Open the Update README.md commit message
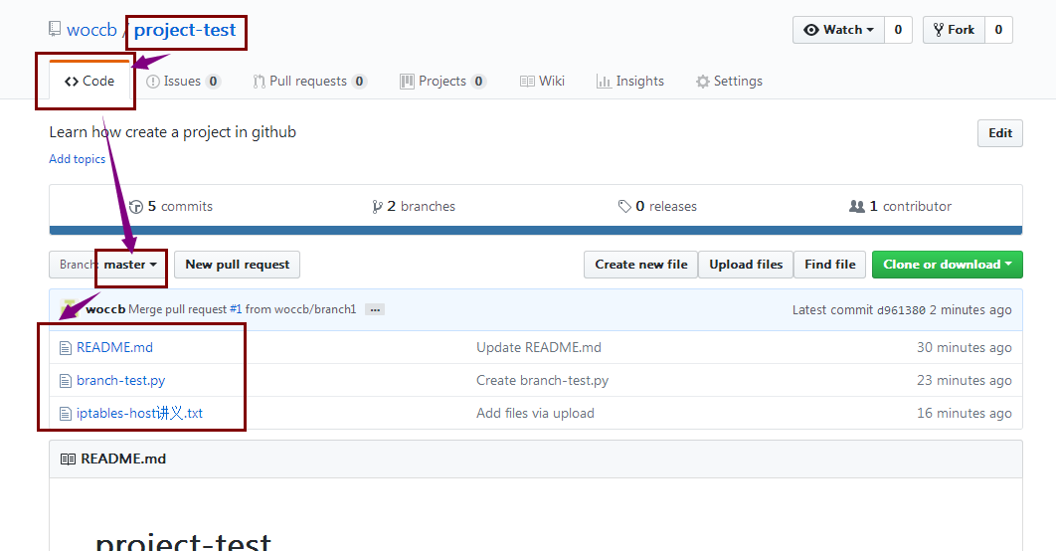The width and height of the screenshot is (1056, 551). 539,347
